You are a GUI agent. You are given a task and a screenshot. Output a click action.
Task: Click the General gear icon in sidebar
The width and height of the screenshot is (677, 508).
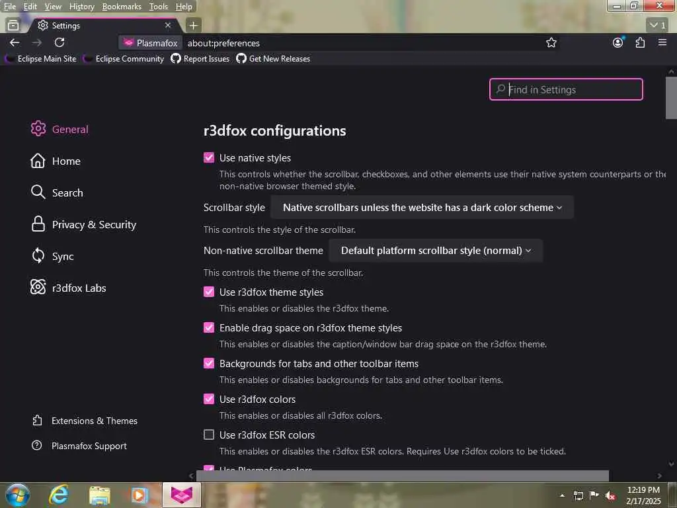[x=38, y=129]
